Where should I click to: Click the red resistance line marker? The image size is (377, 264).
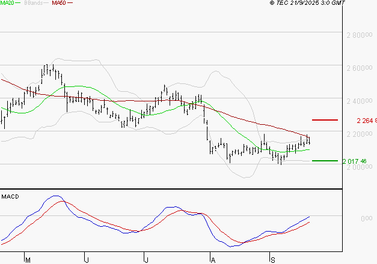325,120
